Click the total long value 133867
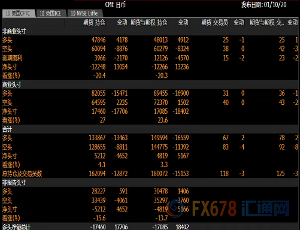300x230 pixels. point(97,138)
